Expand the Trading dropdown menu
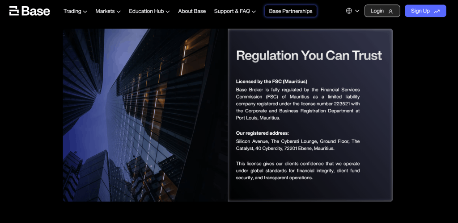 pos(75,11)
